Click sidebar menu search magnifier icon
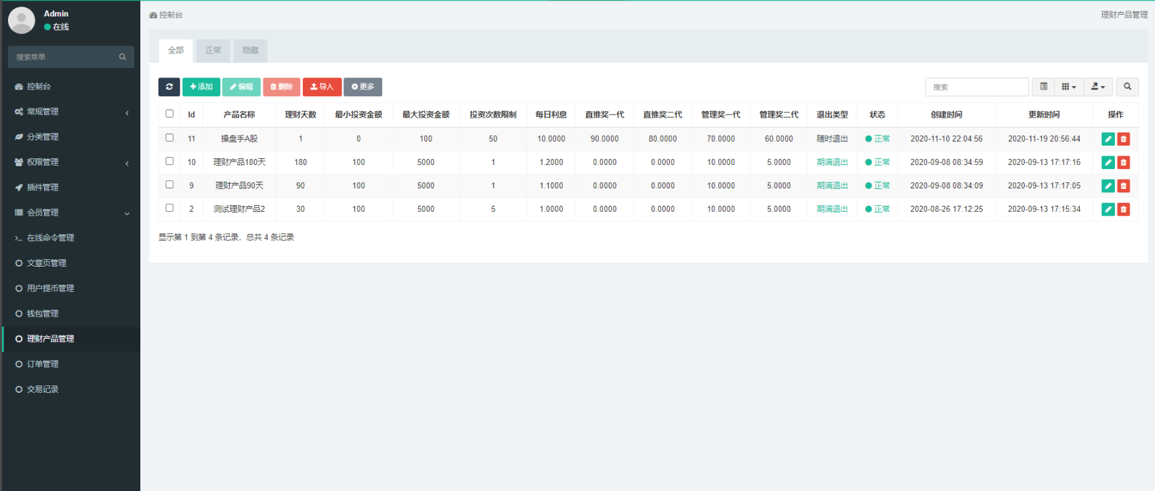Screen dimensions: 1155x491 point(122,57)
